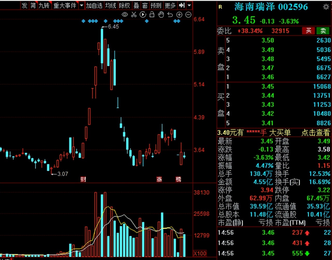The width and height of the screenshot is (332, 260).
Task: Click the 点击查看 link
Action: tap(315, 133)
